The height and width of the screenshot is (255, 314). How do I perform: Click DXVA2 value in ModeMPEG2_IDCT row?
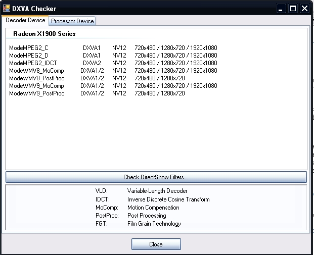point(92,63)
